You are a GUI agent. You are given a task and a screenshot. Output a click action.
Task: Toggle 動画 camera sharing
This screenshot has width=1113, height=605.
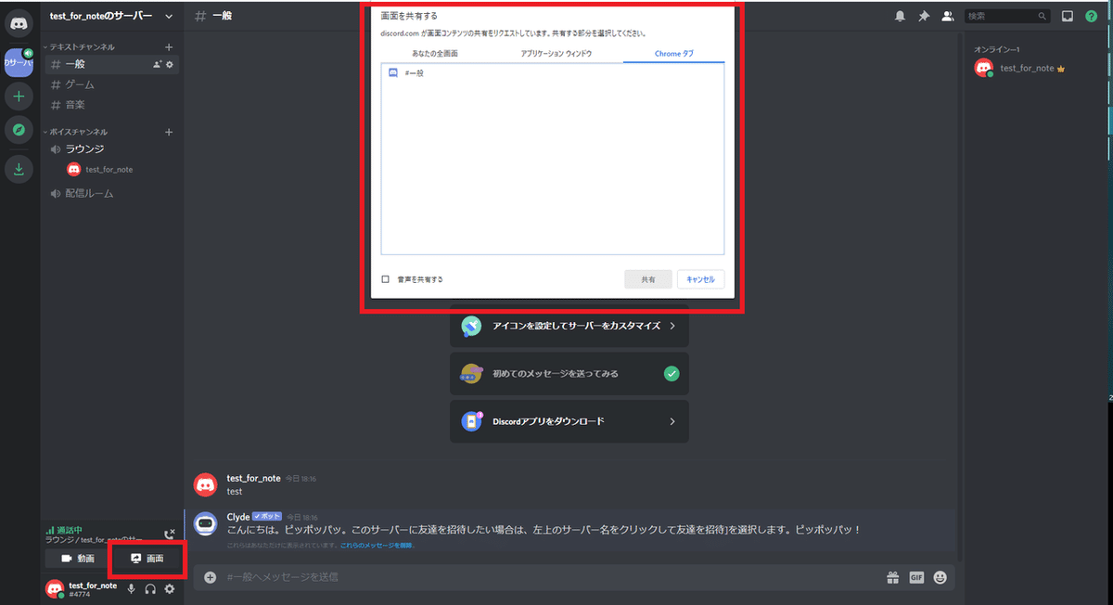[81, 558]
